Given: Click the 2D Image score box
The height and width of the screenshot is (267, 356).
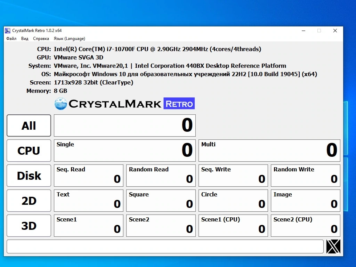Looking at the screenshot, I should click(306, 201).
